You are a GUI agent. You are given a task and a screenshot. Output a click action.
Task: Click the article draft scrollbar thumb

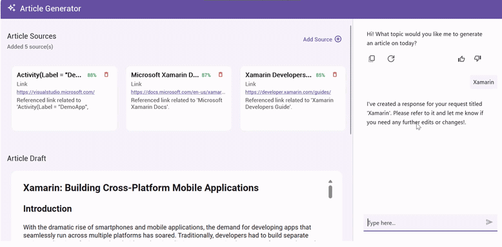tap(330, 192)
